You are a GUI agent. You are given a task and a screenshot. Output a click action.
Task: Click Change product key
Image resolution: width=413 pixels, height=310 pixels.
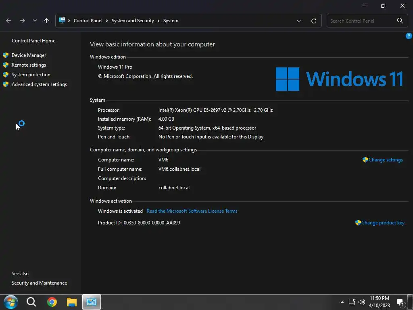pos(383,223)
